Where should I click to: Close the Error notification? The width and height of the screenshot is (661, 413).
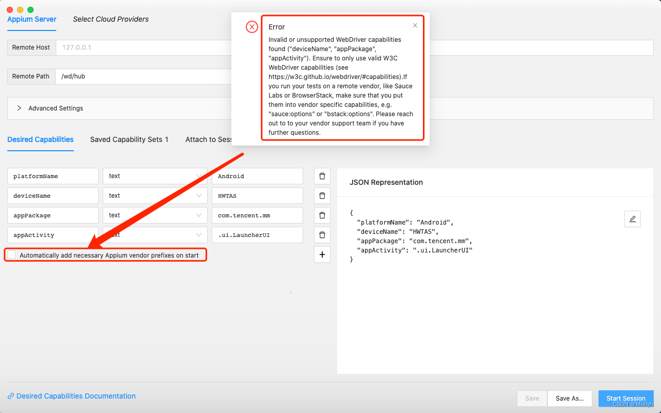tap(415, 25)
